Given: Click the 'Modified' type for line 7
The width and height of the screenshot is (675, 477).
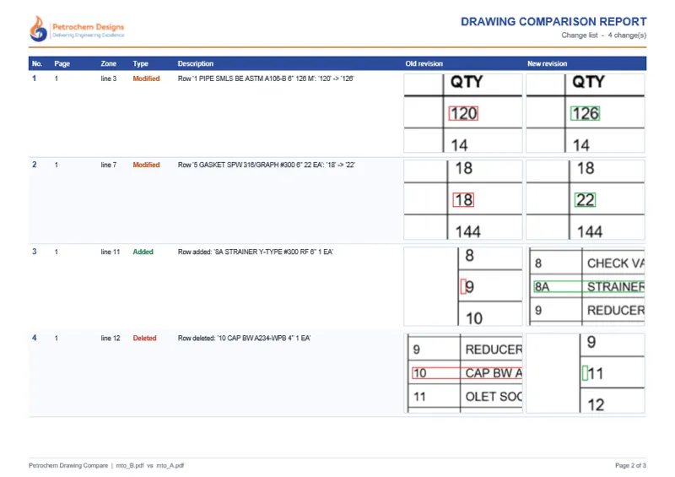Looking at the screenshot, I should pos(146,165).
